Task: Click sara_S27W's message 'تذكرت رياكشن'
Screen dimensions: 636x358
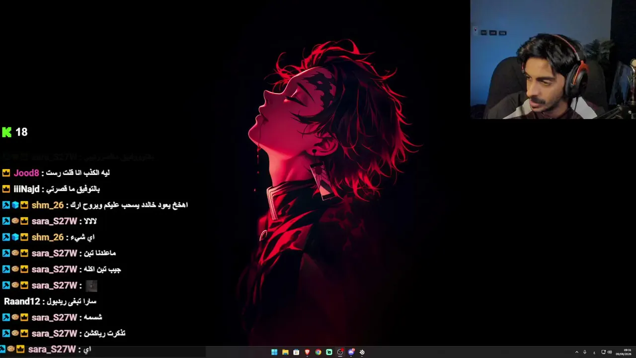Action: (104, 333)
